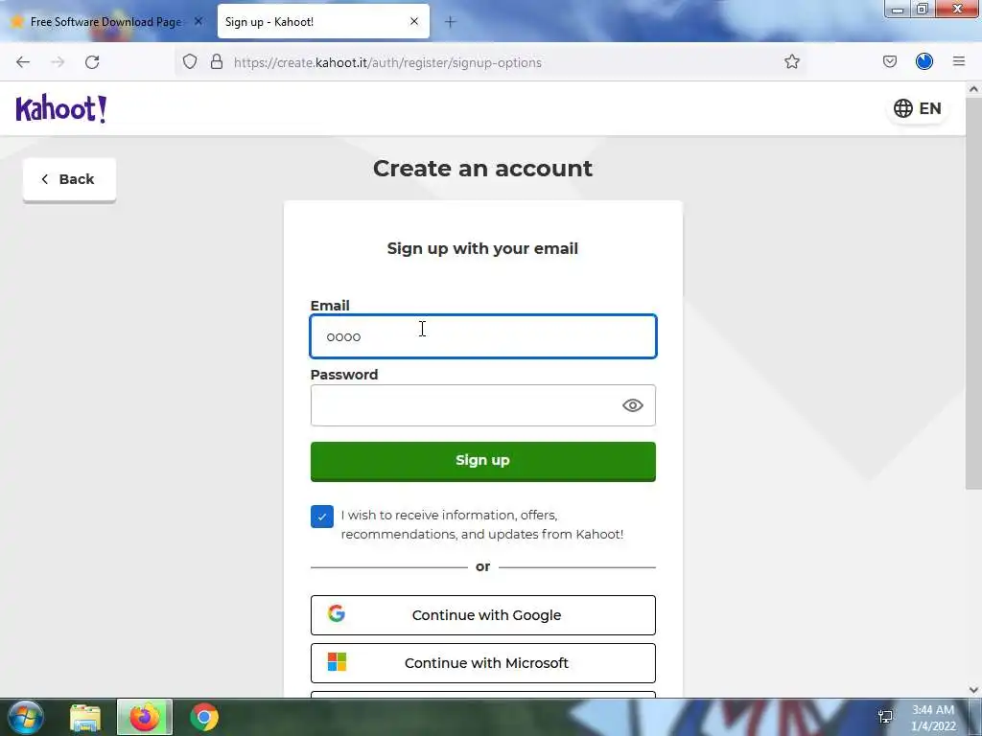This screenshot has height=736, width=982.
Task: Restore down the Firefox window
Action: (922, 9)
